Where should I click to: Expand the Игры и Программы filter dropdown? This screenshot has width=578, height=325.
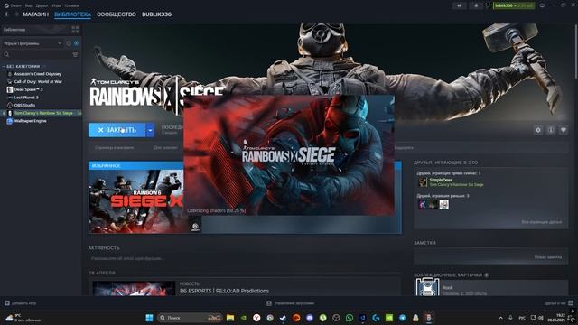click(33, 43)
